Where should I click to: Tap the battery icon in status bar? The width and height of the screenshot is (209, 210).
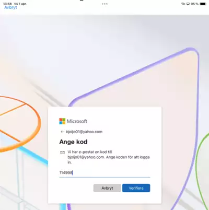[203, 4]
